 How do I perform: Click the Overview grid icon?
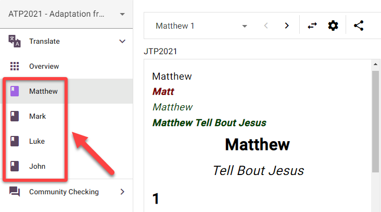[x=15, y=66]
